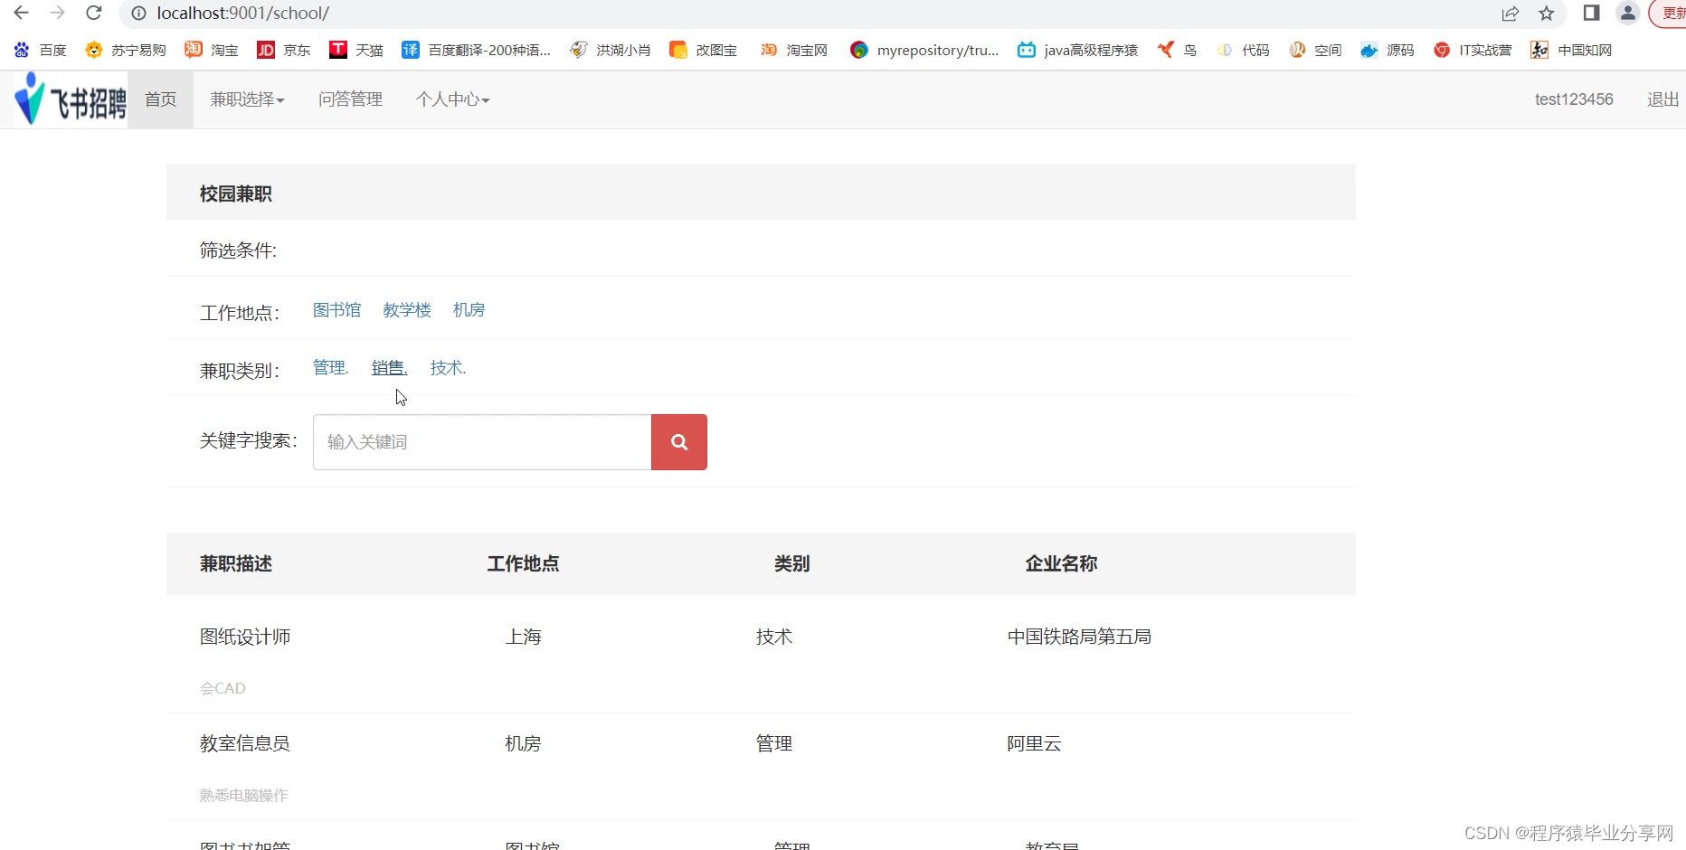The image size is (1686, 850).
Task: Click company name 阿里云
Action: click(1034, 743)
